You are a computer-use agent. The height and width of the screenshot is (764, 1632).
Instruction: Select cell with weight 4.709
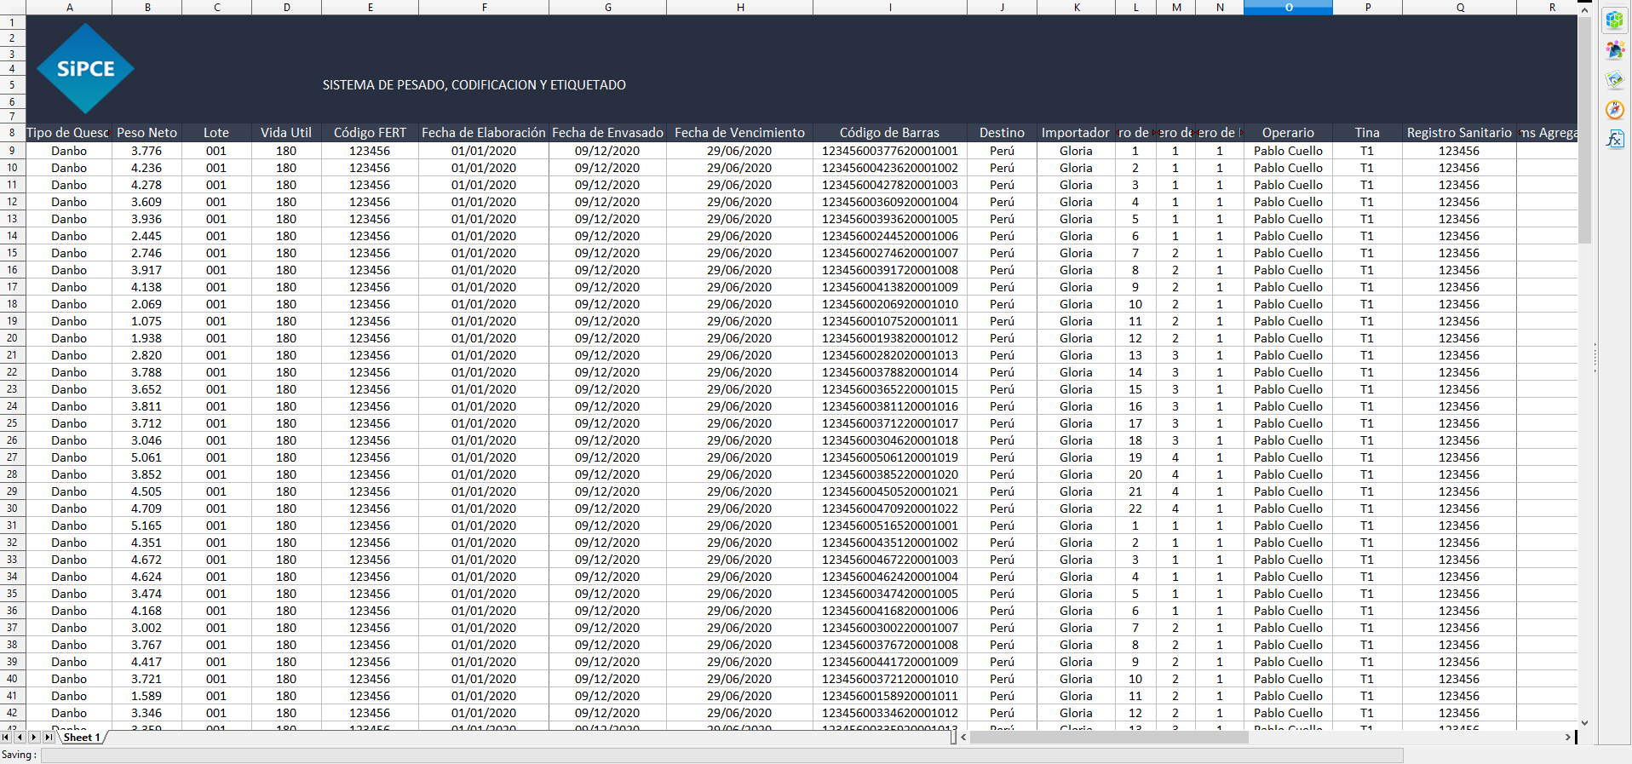tap(147, 508)
